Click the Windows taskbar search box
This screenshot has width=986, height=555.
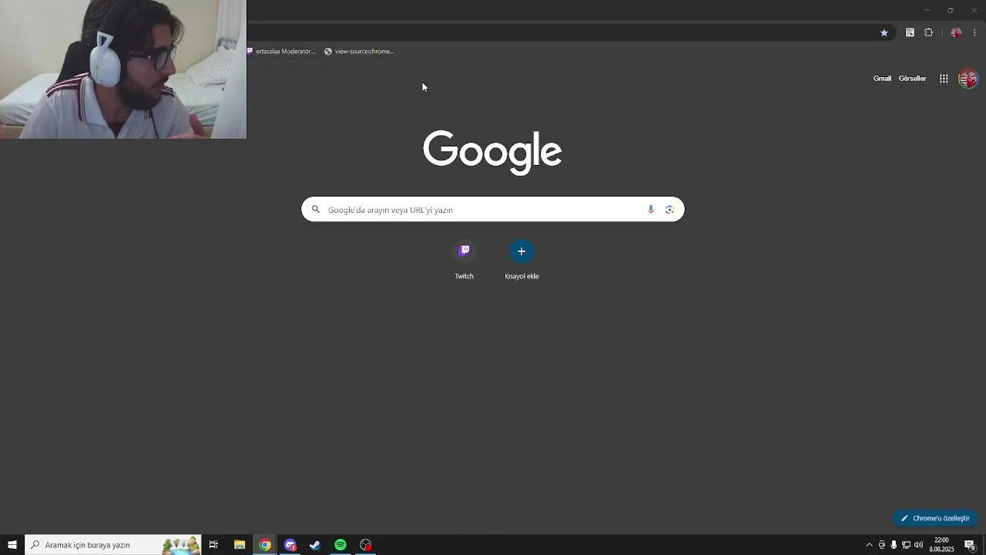[113, 545]
